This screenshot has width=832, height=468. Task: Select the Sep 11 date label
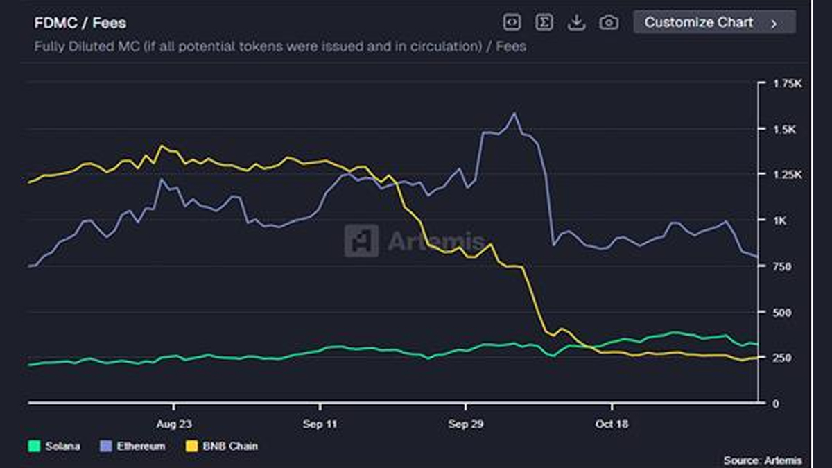click(320, 424)
